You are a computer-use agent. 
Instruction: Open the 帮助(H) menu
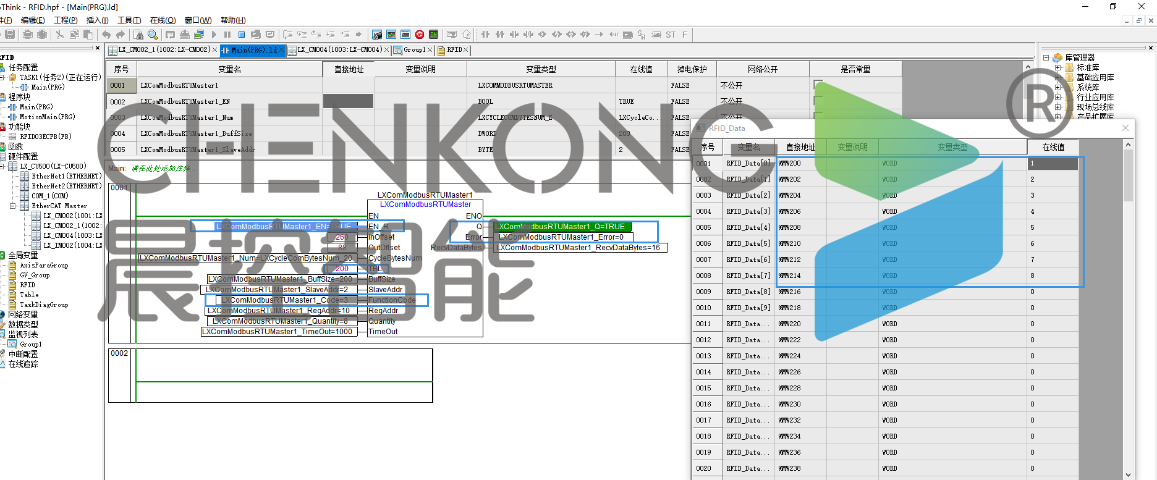[233, 20]
